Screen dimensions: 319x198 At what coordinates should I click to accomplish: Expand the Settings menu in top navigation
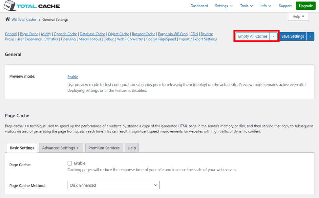pos(224,6)
